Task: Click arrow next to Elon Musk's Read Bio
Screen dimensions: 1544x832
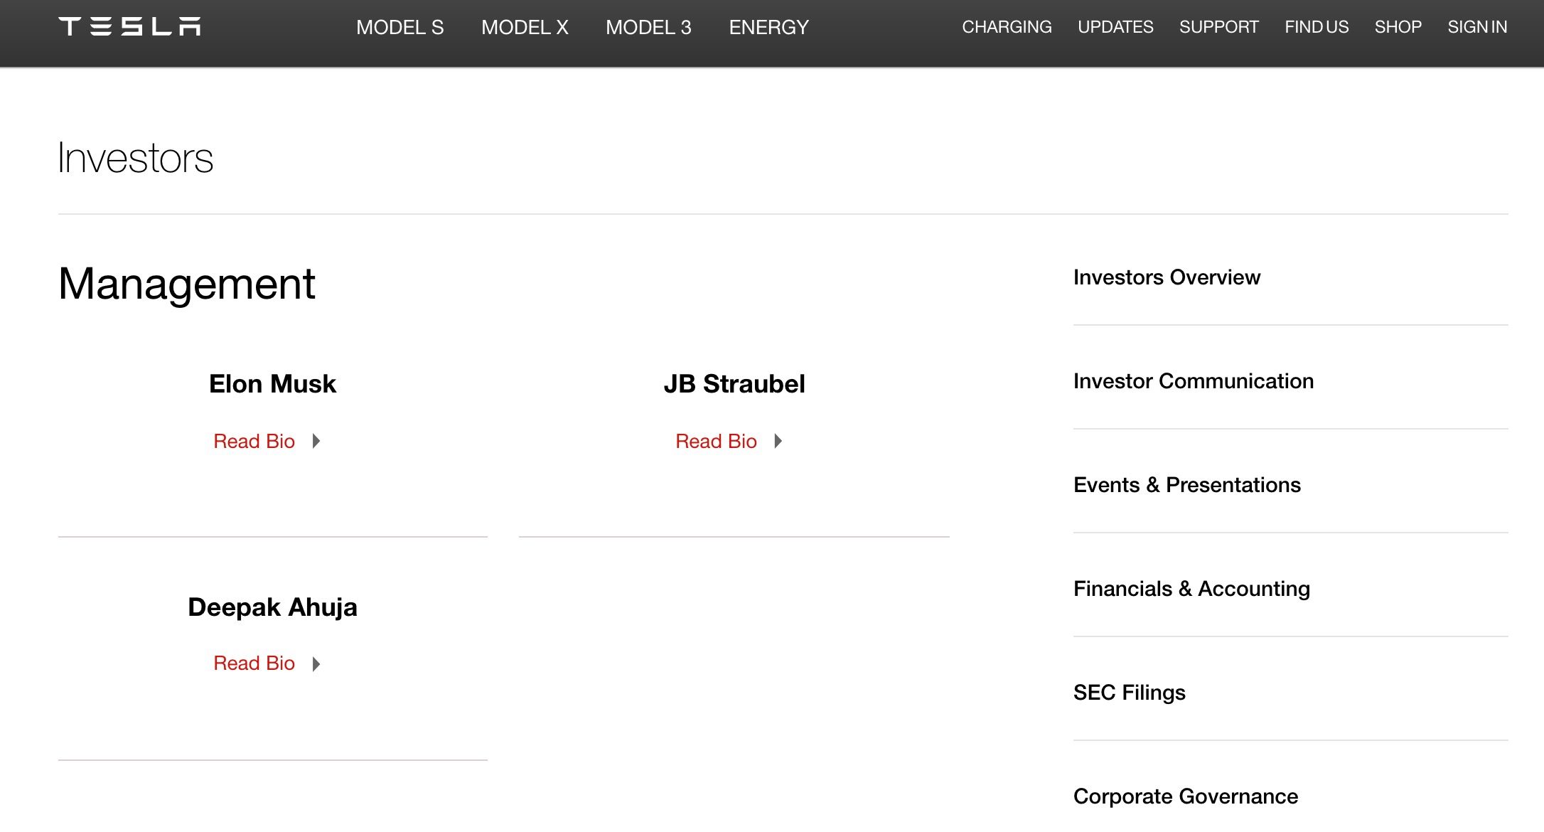Action: pyautogui.click(x=316, y=442)
